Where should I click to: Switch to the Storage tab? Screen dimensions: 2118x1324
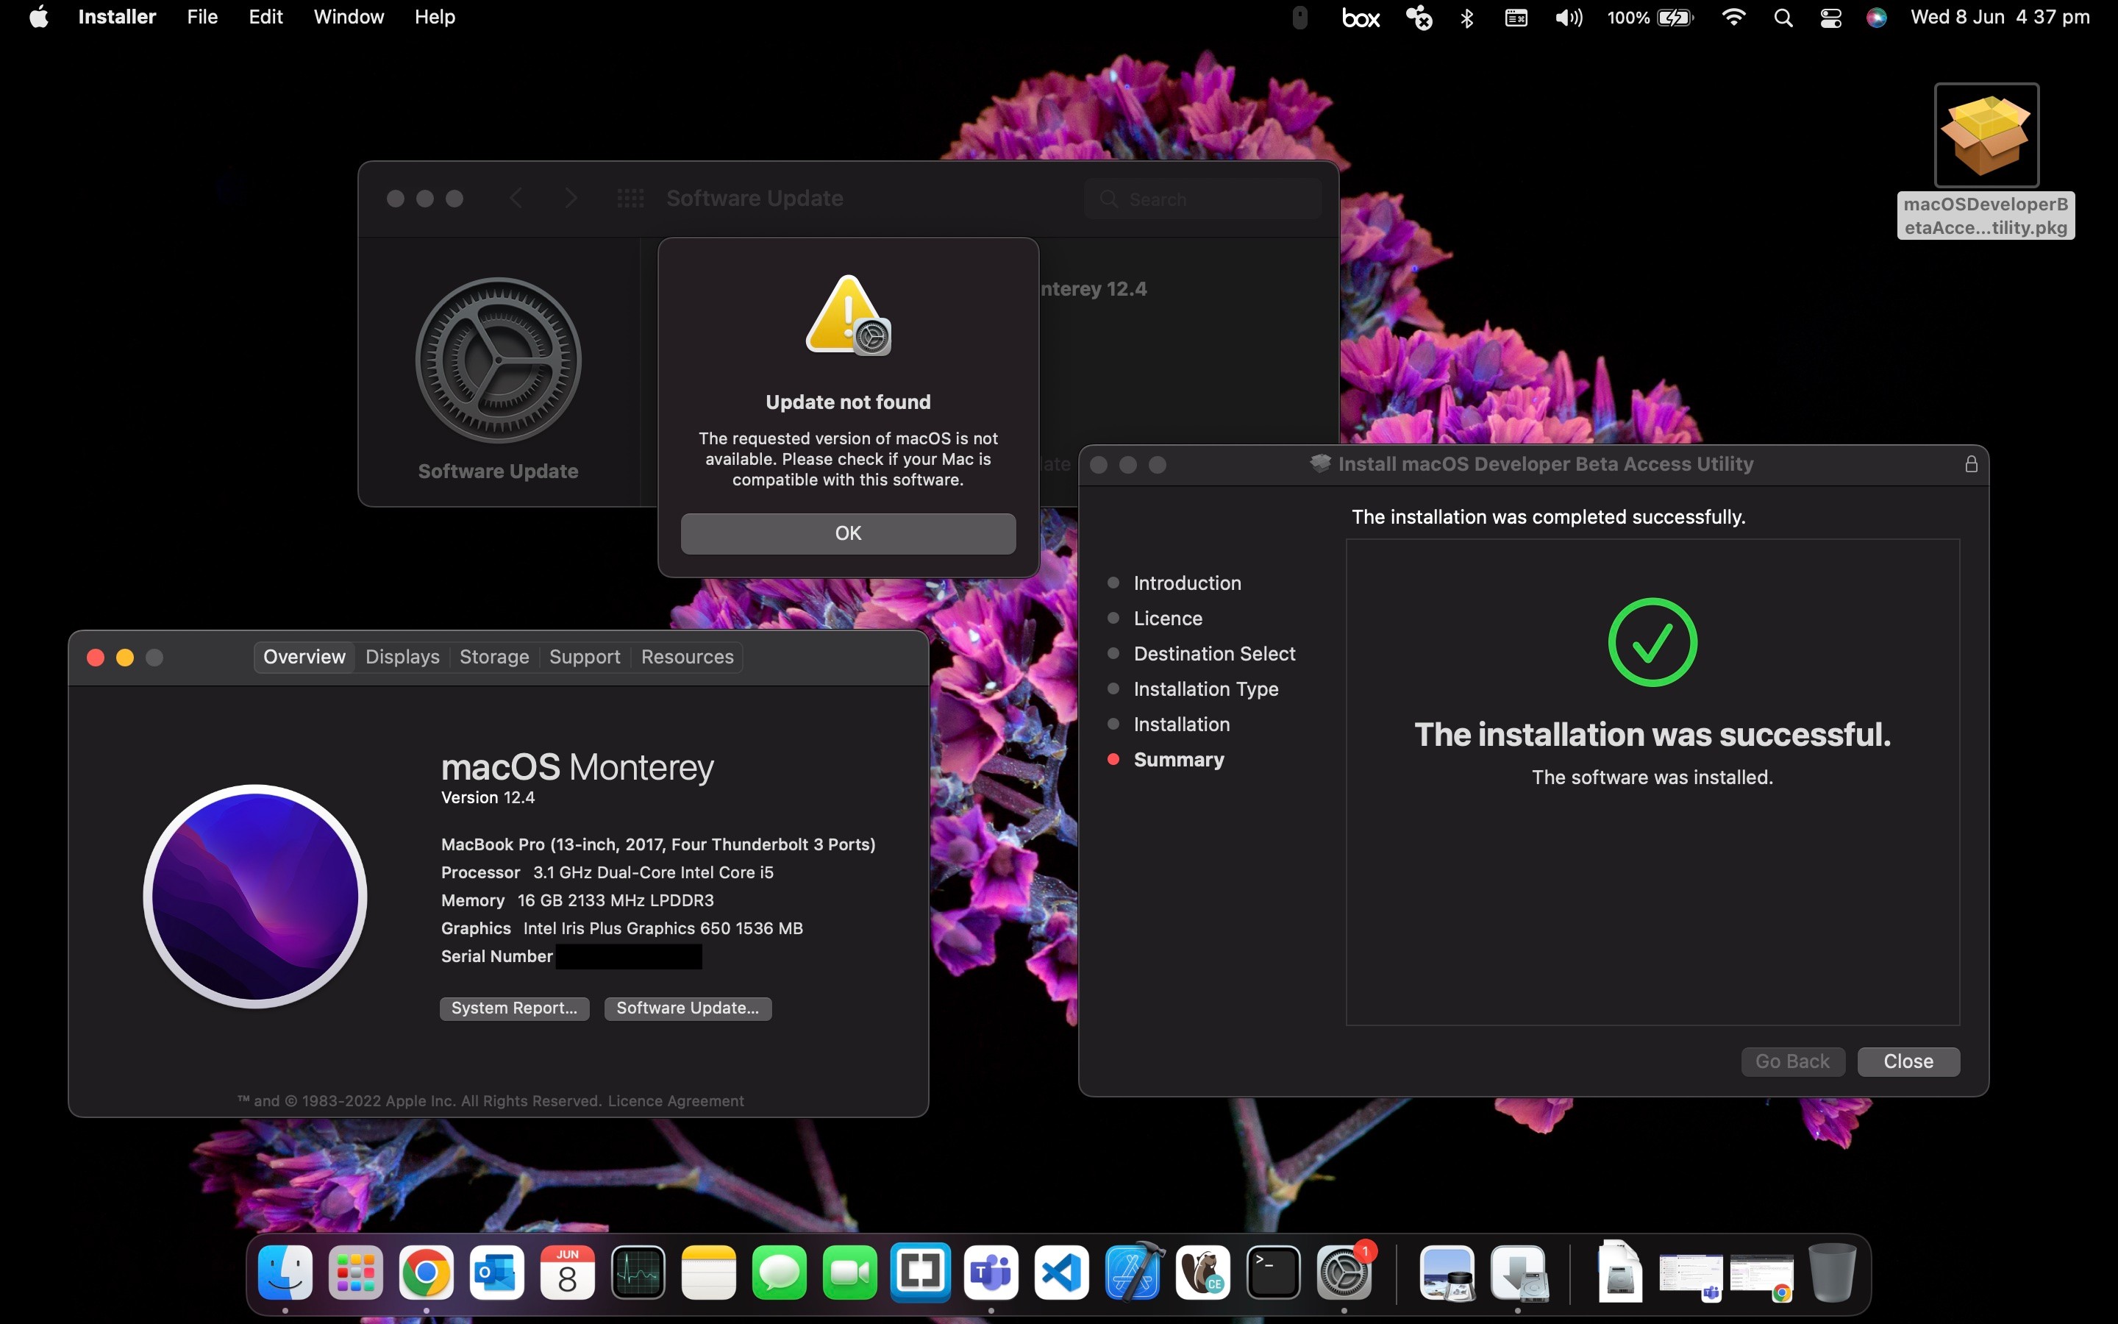click(494, 657)
